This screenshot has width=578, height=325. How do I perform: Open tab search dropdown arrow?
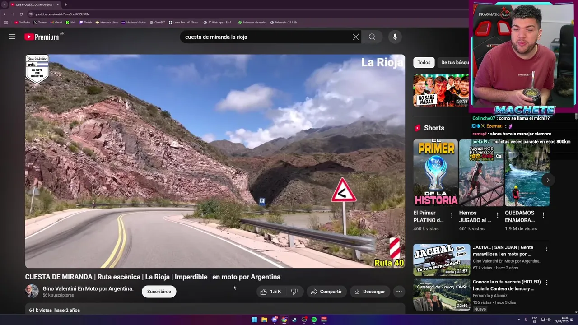5,5
